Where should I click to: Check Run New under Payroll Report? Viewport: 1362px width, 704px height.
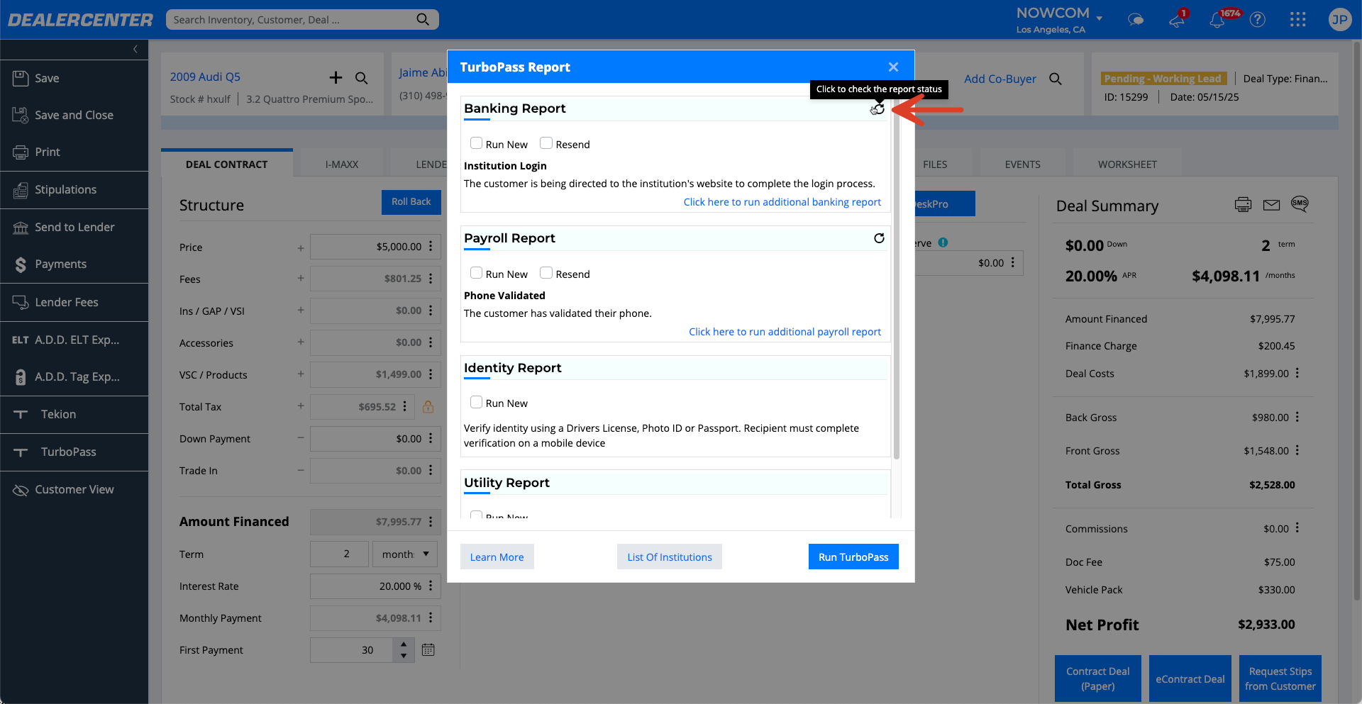pos(476,273)
